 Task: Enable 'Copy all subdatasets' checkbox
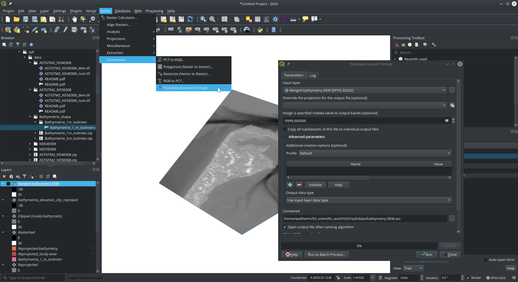[285, 129]
